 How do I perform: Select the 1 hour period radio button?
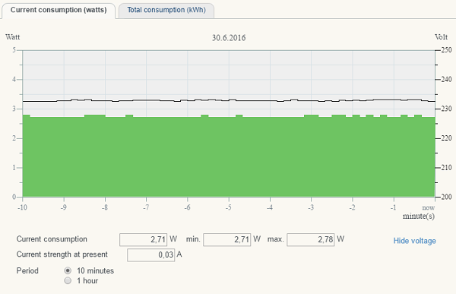pyautogui.click(x=68, y=280)
